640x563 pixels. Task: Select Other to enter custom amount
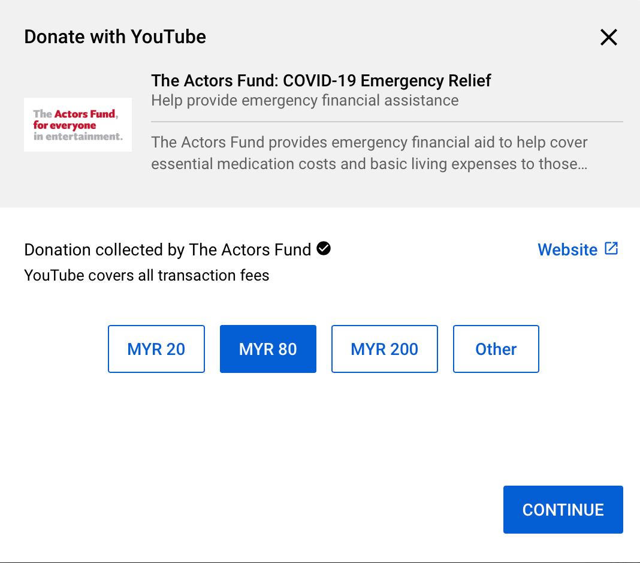tap(496, 349)
